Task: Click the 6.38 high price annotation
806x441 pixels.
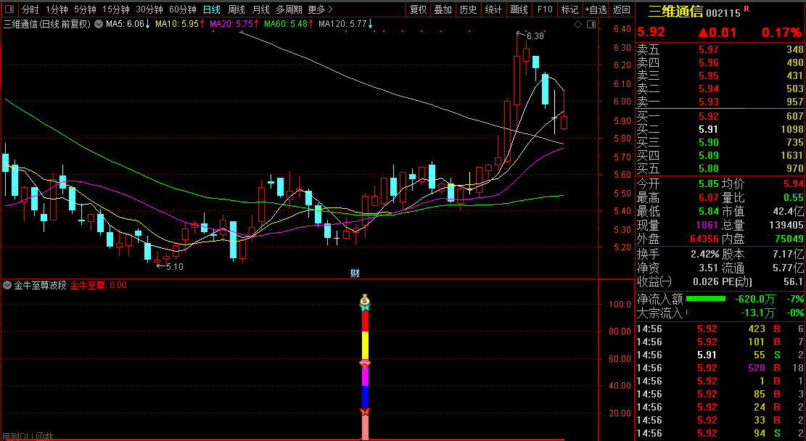Action: point(535,36)
